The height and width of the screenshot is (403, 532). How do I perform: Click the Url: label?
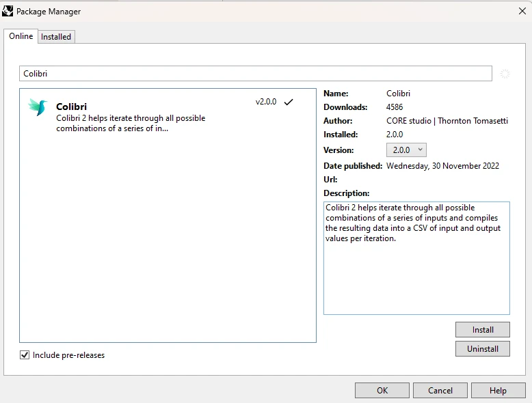point(330,179)
